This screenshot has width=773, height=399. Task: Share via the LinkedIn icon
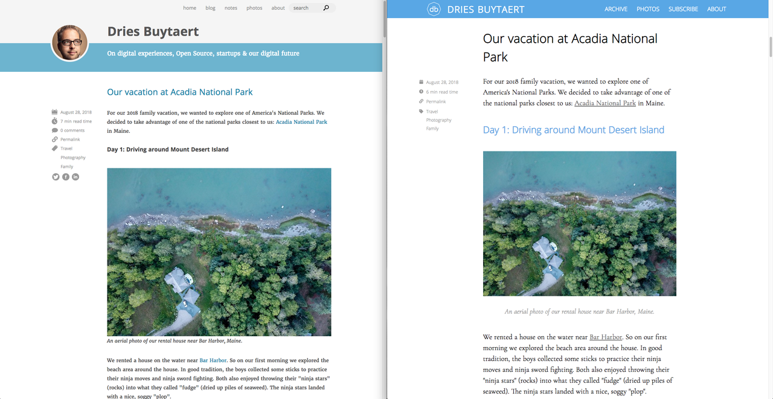(x=75, y=176)
